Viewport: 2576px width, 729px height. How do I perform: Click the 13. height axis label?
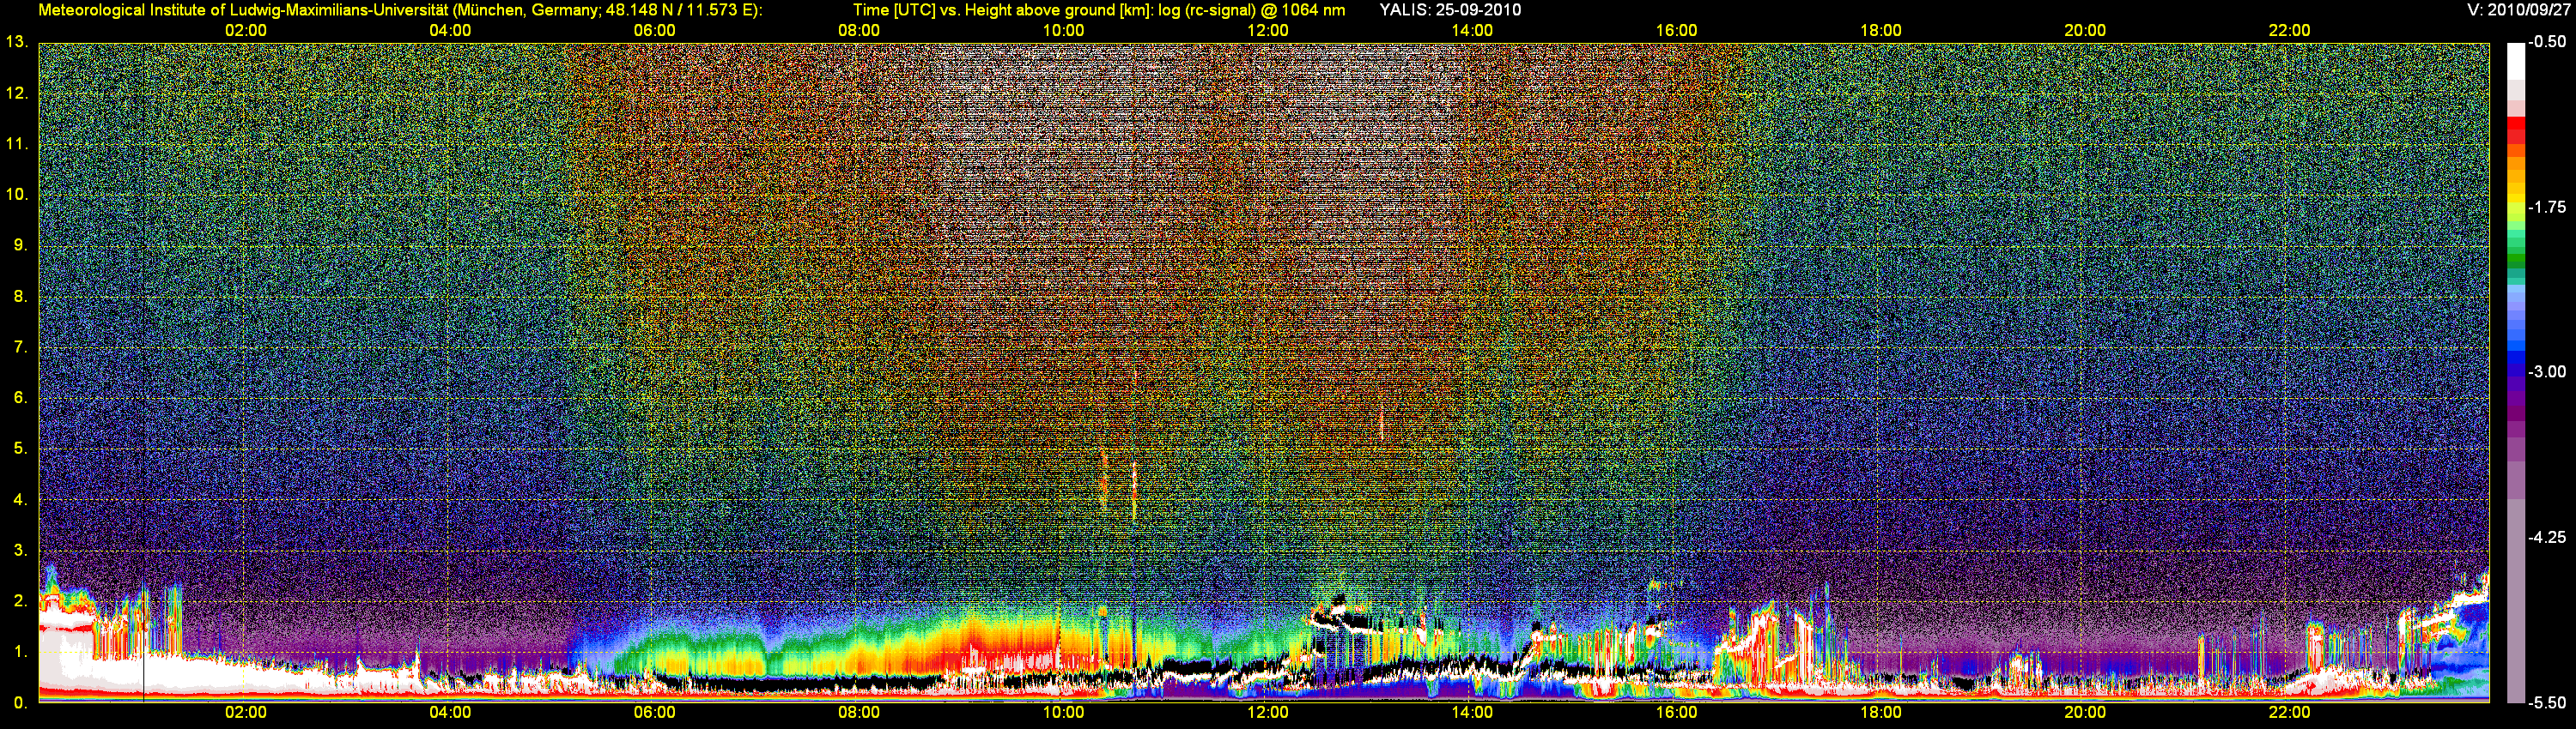(16, 42)
